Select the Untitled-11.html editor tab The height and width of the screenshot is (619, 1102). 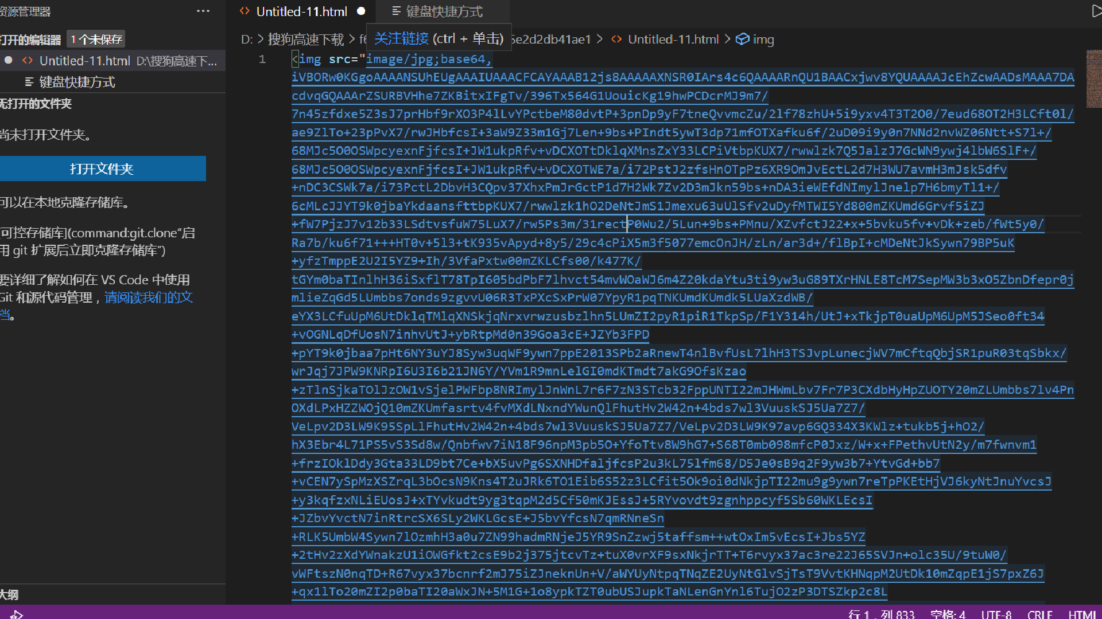point(301,11)
